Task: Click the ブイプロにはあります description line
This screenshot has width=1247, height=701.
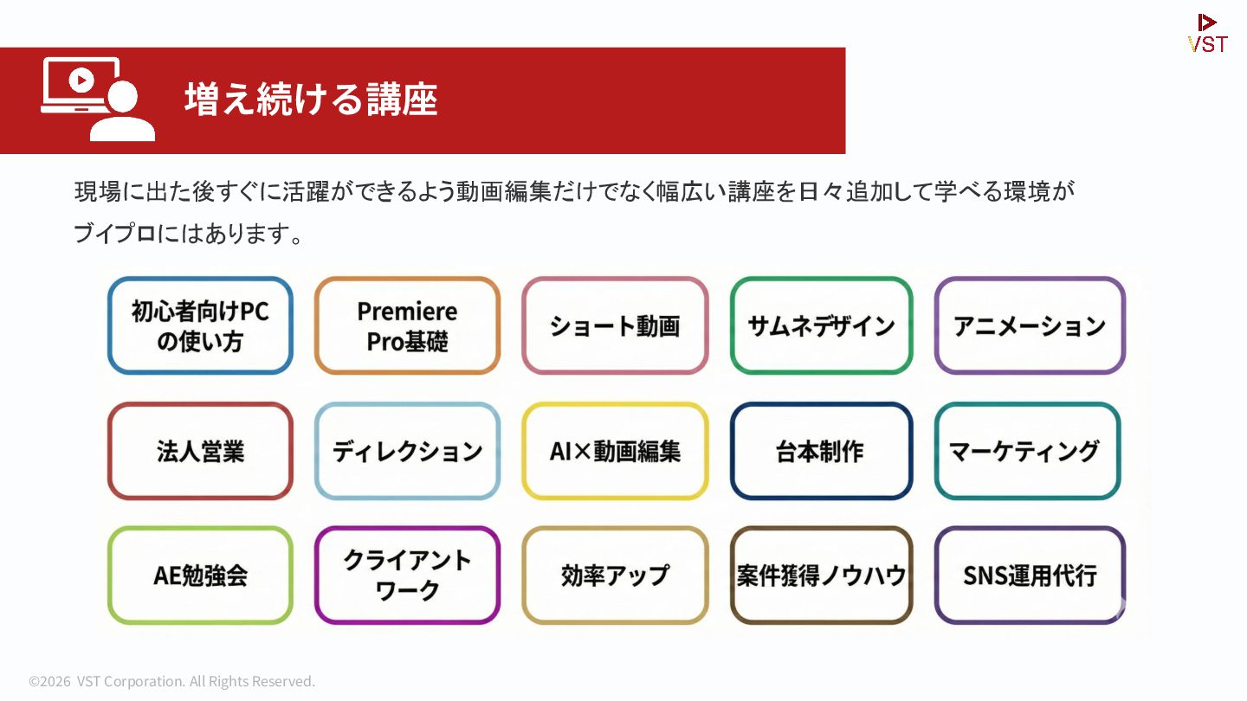Action: [x=188, y=234]
